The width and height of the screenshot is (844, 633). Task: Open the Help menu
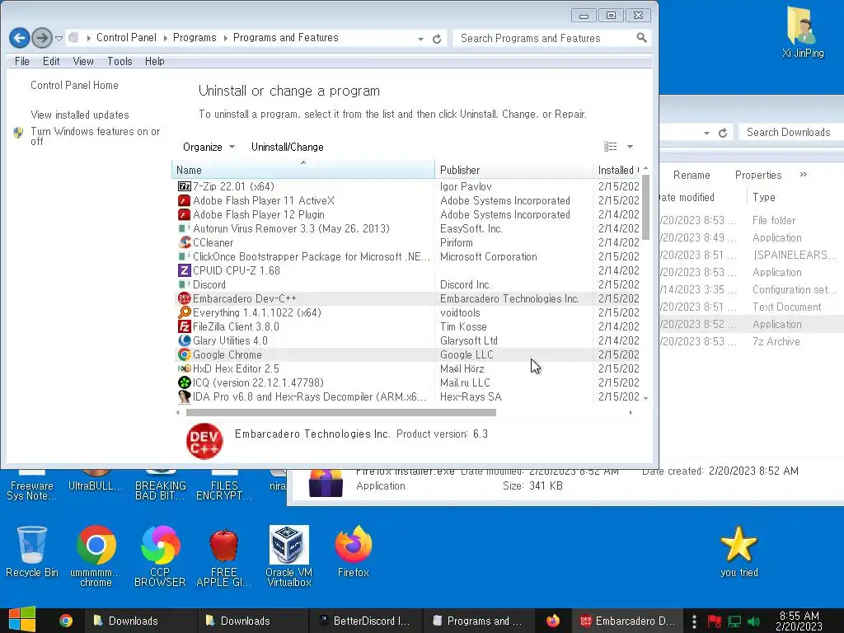tap(154, 61)
